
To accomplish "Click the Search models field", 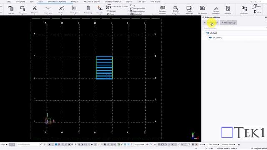I will pos(234,28).
